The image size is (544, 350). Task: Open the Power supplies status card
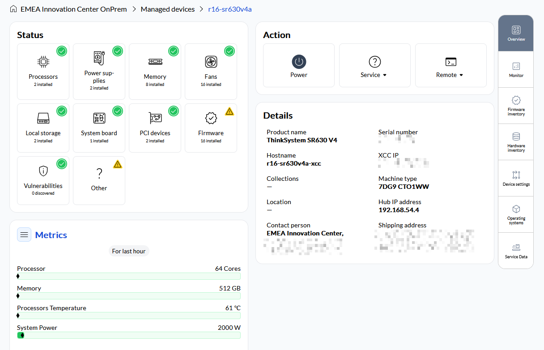[x=99, y=71]
